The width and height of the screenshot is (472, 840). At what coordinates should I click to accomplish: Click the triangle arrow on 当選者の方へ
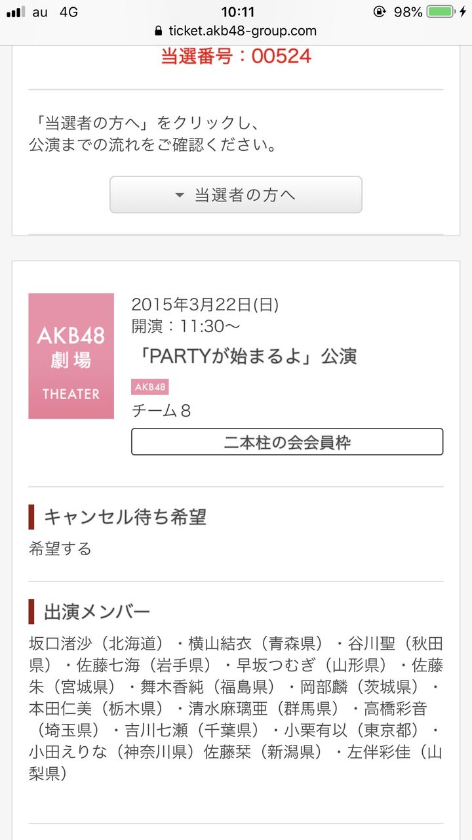179,195
